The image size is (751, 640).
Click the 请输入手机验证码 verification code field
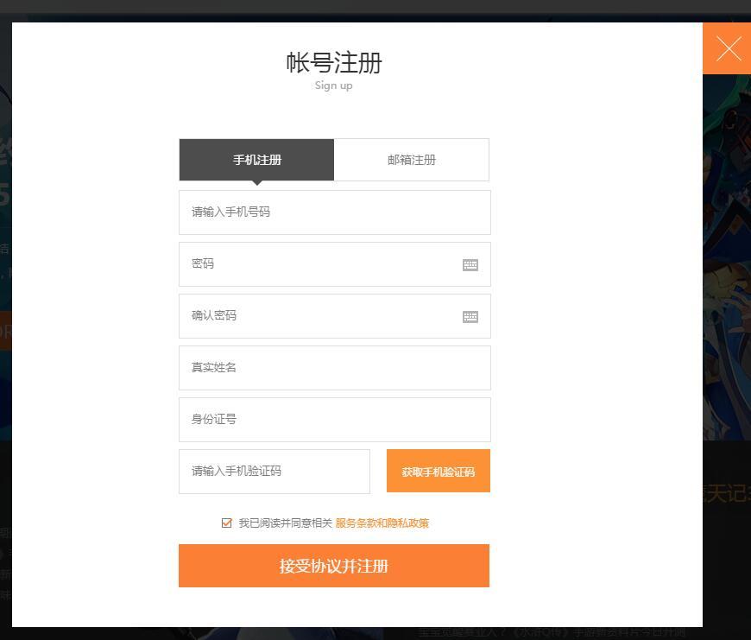[x=275, y=471]
